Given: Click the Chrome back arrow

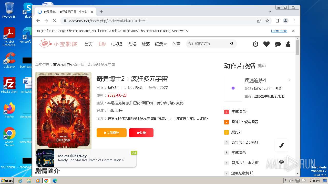Looking at the screenshot, I should tap(38, 21).
